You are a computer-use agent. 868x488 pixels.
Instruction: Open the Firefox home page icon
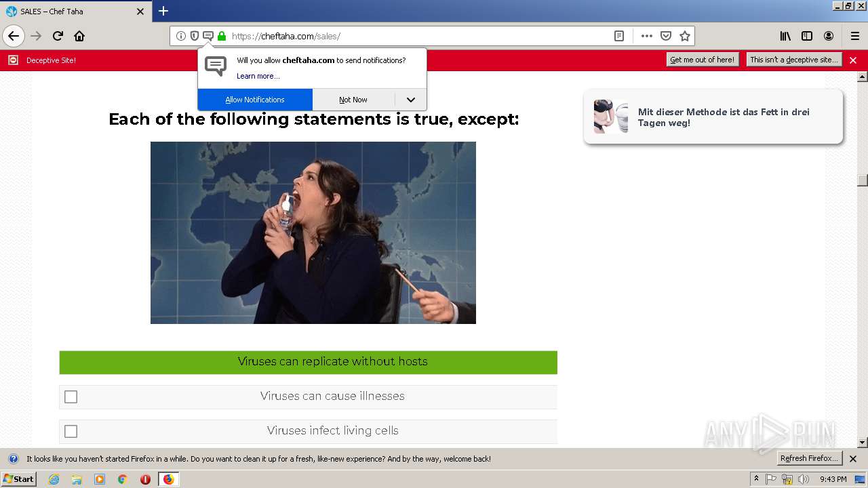[x=79, y=36]
